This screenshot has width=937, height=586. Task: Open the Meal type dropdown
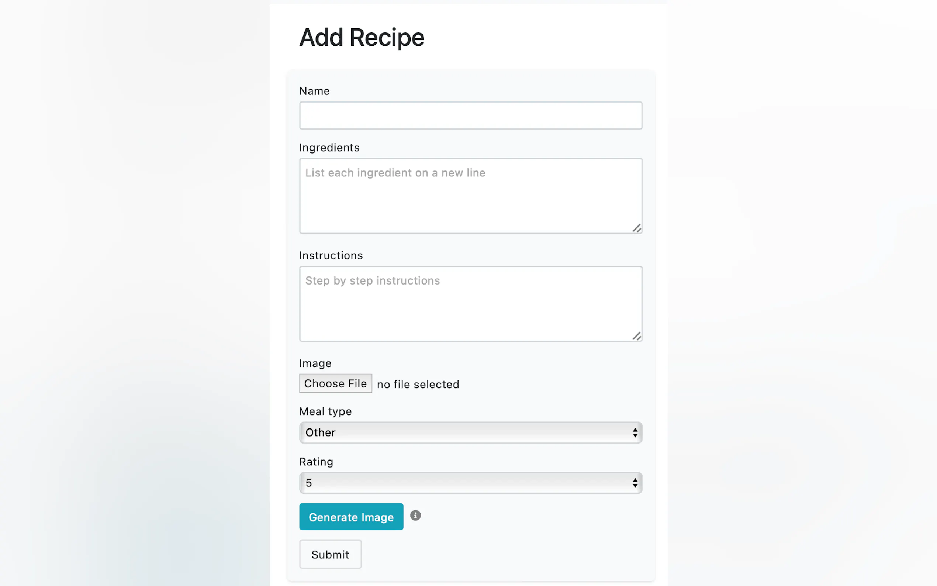(470, 432)
